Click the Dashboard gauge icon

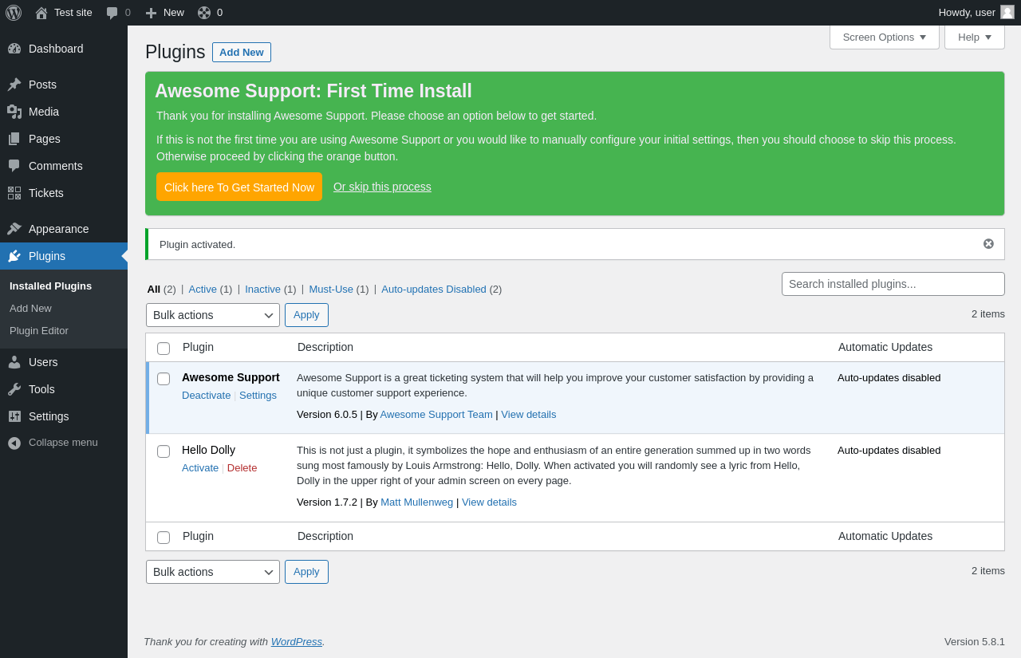tap(14, 49)
